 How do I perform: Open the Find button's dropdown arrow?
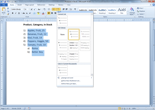pyautogui.click(x=144, y=8)
